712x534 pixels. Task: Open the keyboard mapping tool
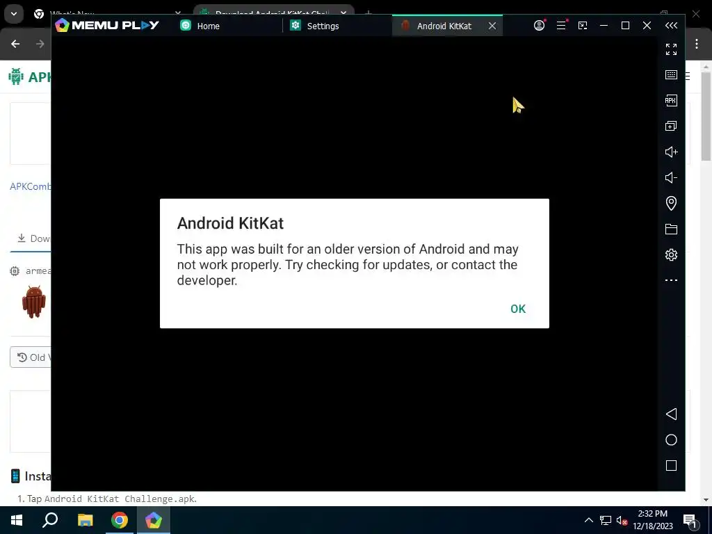point(671,75)
